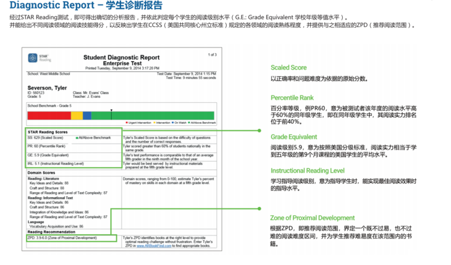Select the student name 'Severson, Tyler'
This screenshot has height=265, width=451.
point(47,88)
